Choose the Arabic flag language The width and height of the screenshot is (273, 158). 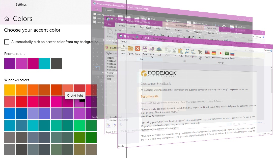coord(227,53)
